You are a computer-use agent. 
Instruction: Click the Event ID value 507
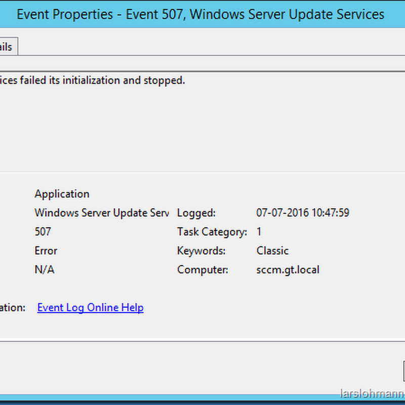tap(43, 232)
